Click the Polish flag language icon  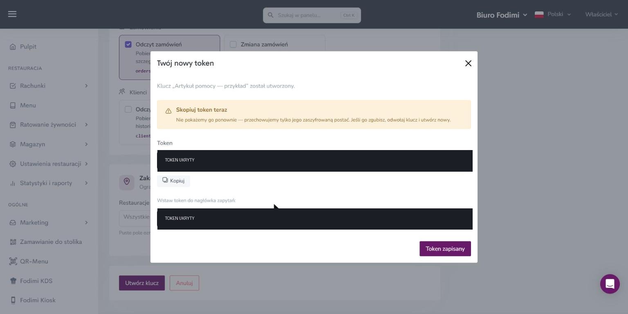(x=539, y=14)
